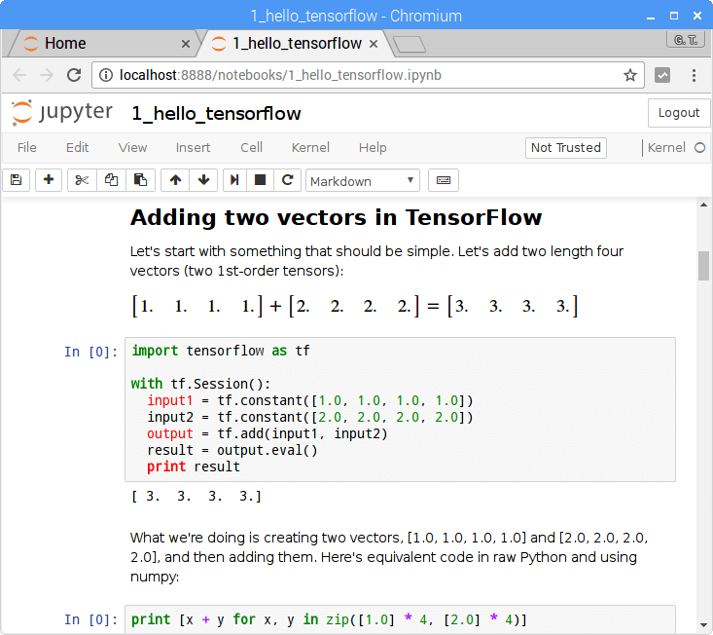Rename notebook via 1_hello_tensorflow title
The height and width of the screenshot is (635, 713).
pyautogui.click(x=216, y=113)
